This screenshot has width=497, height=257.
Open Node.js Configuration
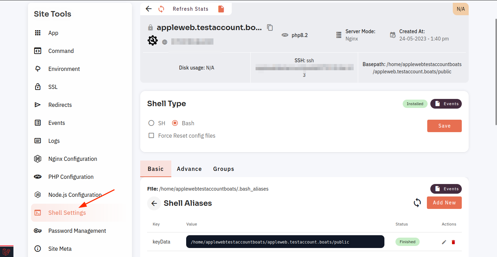coord(75,195)
